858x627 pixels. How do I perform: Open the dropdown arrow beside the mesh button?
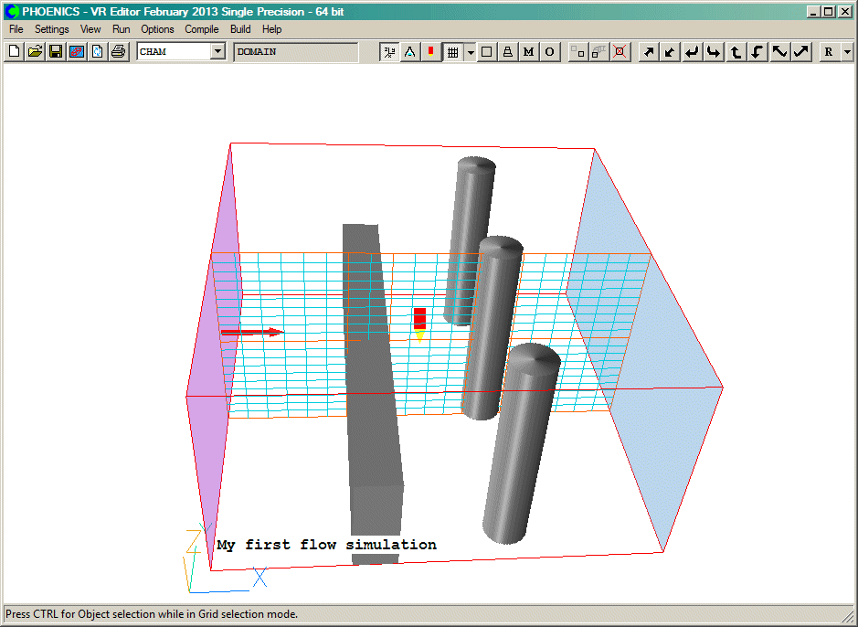pyautogui.click(x=471, y=52)
